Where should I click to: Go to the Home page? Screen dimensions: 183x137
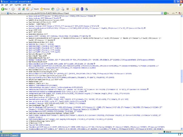pyautogui.click(x=27, y=9)
